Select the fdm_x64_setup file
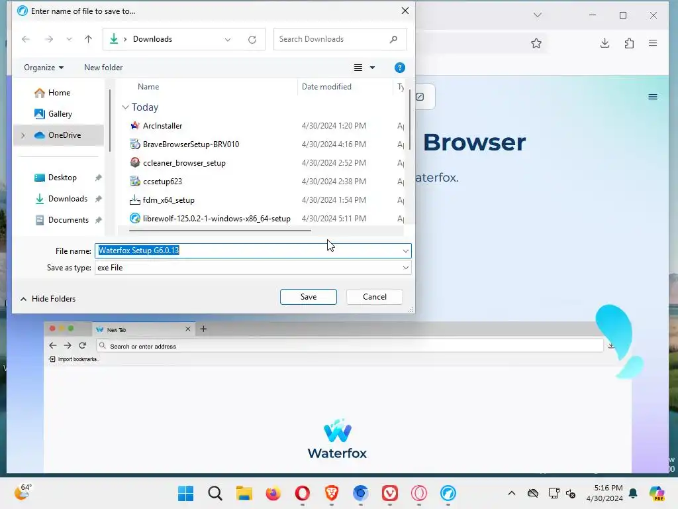Image resolution: width=678 pixels, height=509 pixels. [169, 200]
